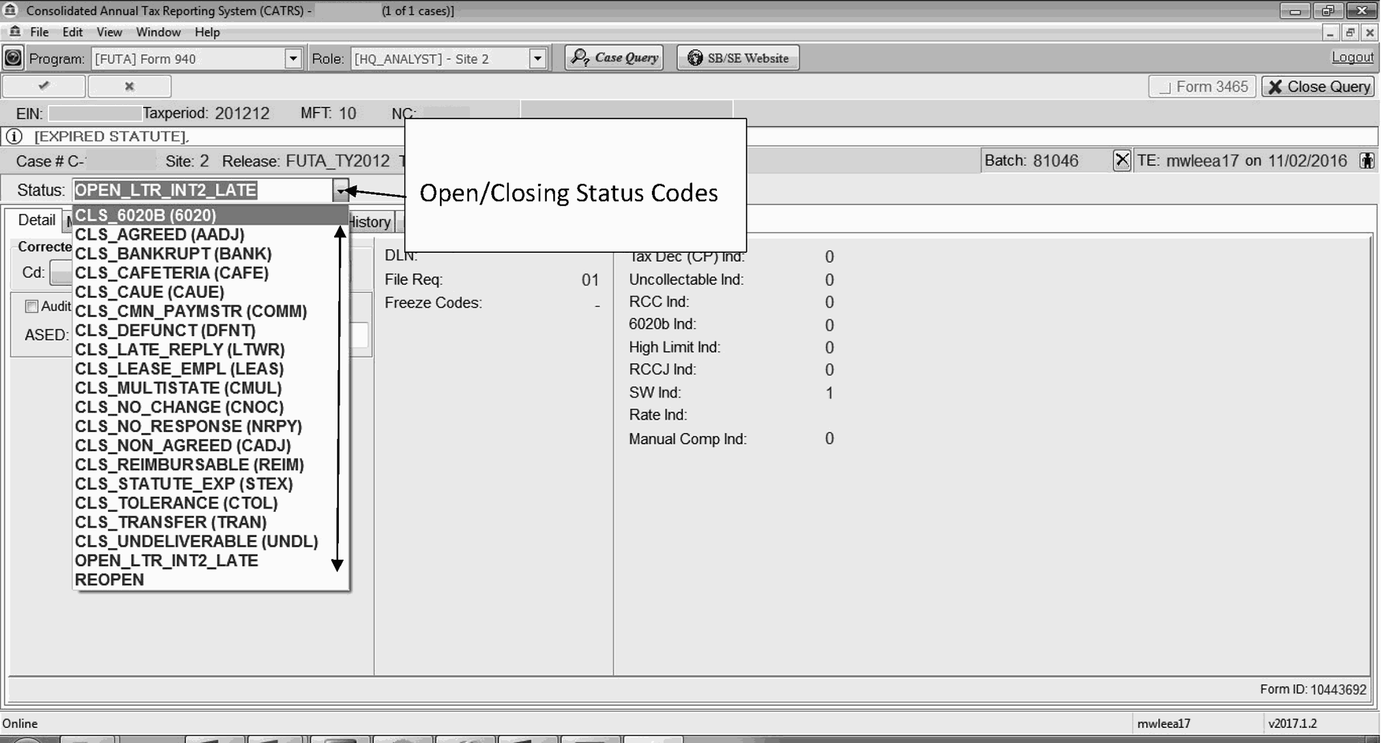Expand the Role dropdown arrow
The width and height of the screenshot is (1381, 743).
(x=537, y=59)
